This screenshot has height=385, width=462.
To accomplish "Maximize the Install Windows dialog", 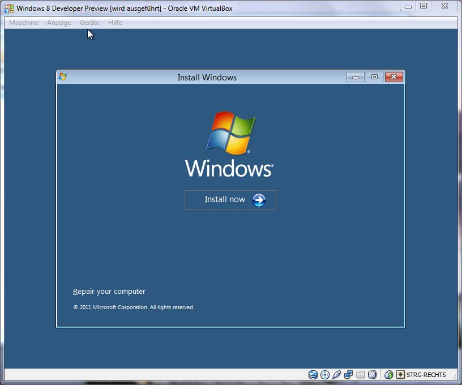I will click(374, 77).
